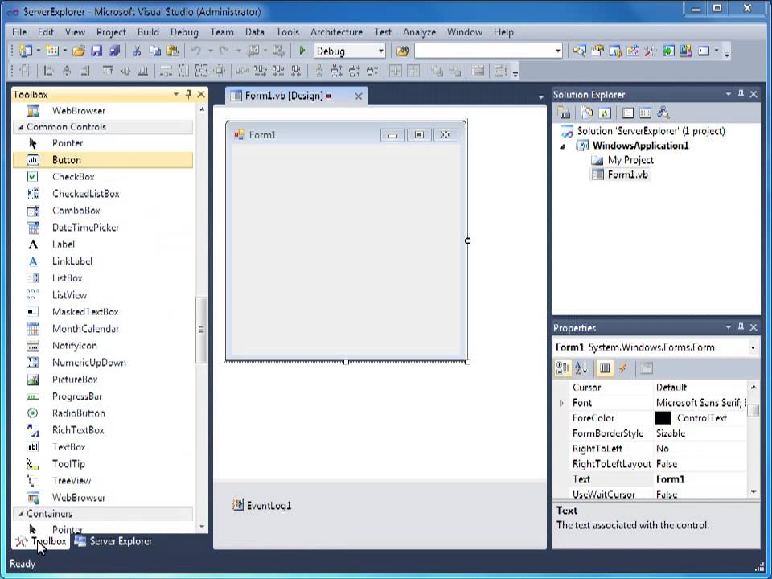This screenshot has width=772, height=579.
Task: Click the Toolbox wrench toolbar icon
Action: [651, 51]
